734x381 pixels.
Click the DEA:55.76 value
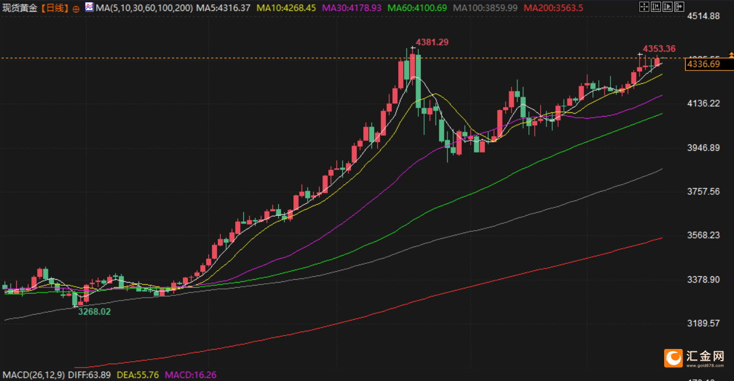click(x=139, y=375)
